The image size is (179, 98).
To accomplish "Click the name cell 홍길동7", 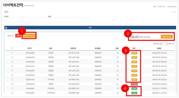I will click(x=51, y=53).
